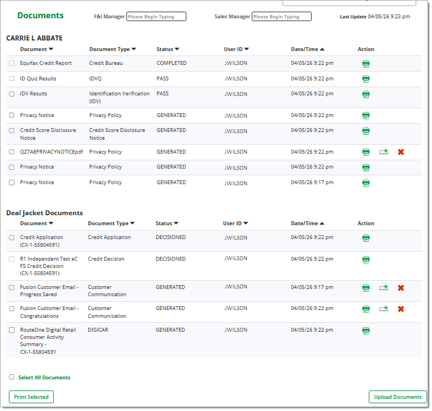432x411 pixels.
Task: Delete the QZ7AEPRIVACYNOTICEpdf document
Action: point(400,152)
